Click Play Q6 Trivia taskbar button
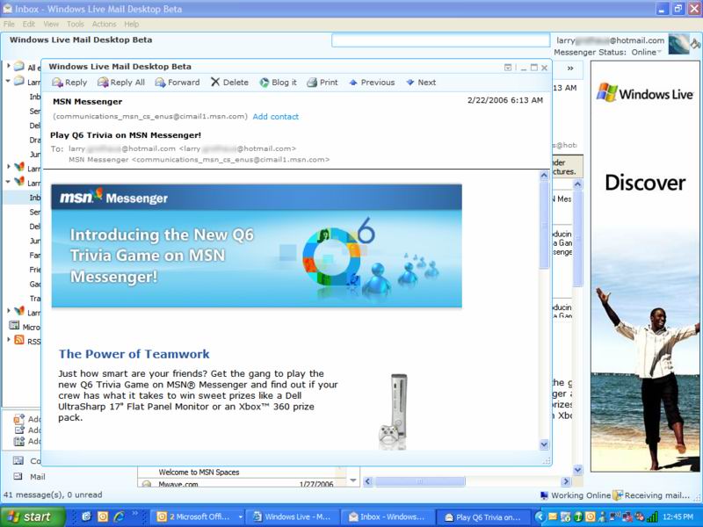Viewport: 703px width, 527px height. 483,516
